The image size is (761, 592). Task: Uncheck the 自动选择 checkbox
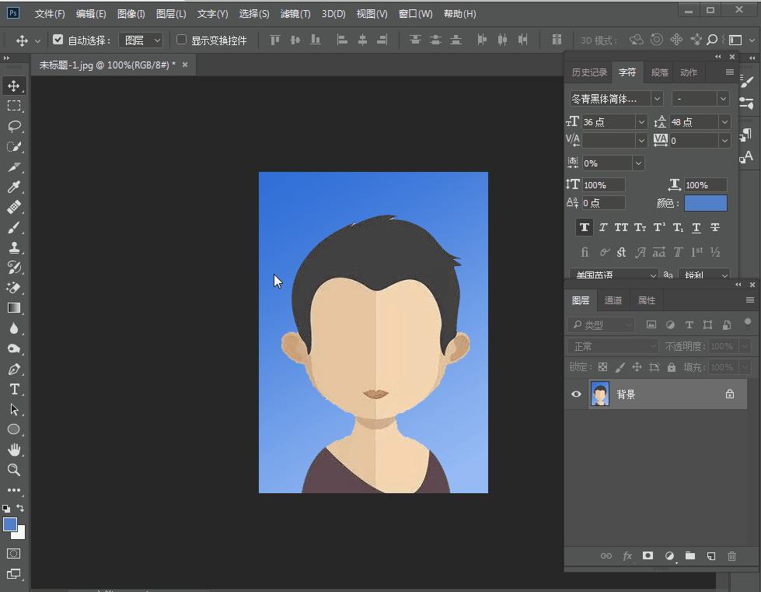pyautogui.click(x=58, y=40)
